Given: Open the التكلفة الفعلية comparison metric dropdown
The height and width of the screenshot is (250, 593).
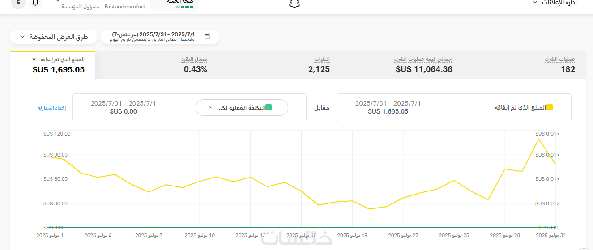Looking at the screenshot, I should (242, 107).
